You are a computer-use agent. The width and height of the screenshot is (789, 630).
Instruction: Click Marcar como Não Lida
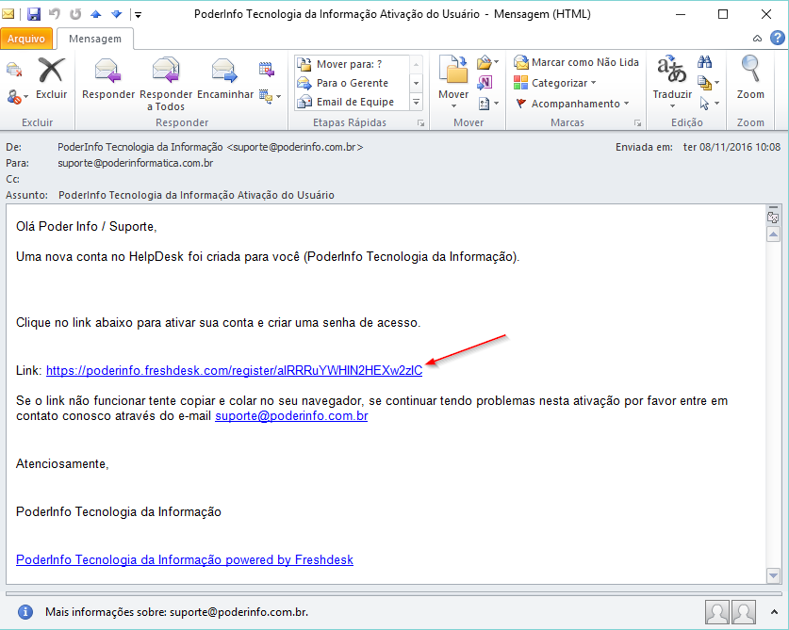(576, 62)
